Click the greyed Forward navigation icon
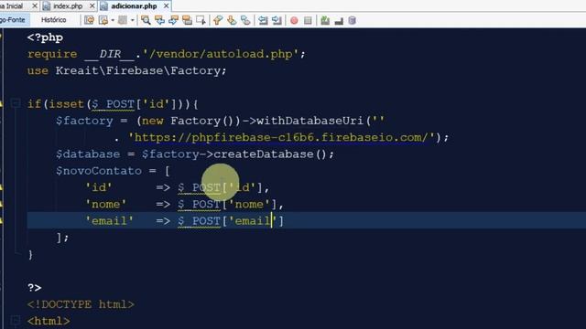 tap(123, 20)
